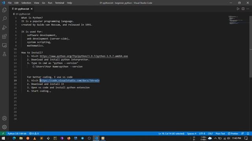Open Microsoft Edge from the taskbar
The width and height of the screenshot is (252, 141).
14,138
